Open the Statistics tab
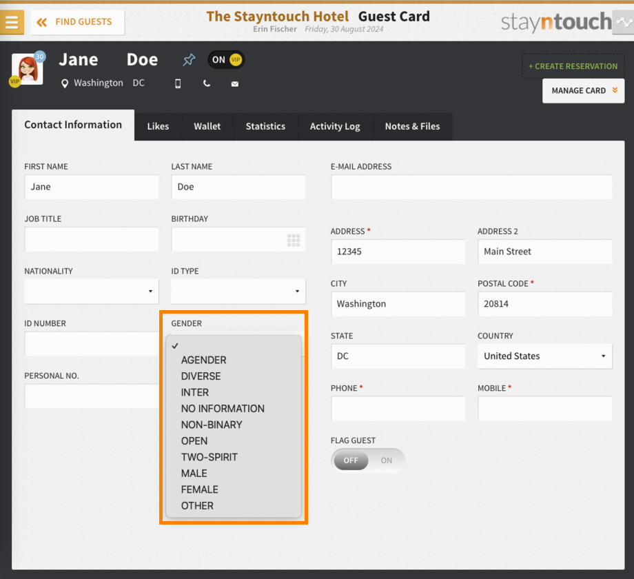The height and width of the screenshot is (579, 634). coord(265,127)
